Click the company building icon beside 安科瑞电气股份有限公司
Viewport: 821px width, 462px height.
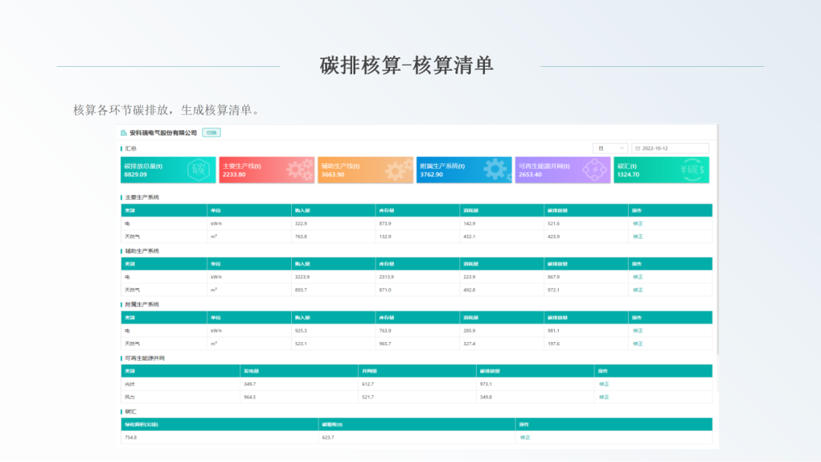[124, 133]
